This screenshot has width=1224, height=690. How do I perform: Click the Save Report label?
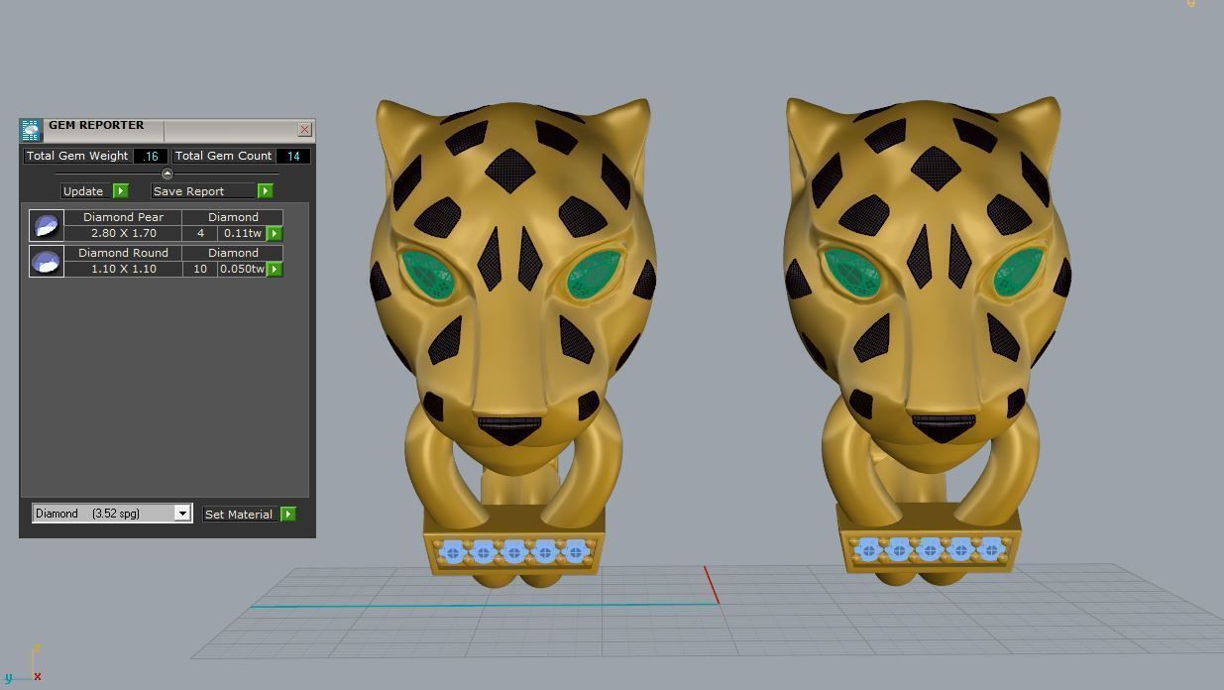click(x=202, y=191)
